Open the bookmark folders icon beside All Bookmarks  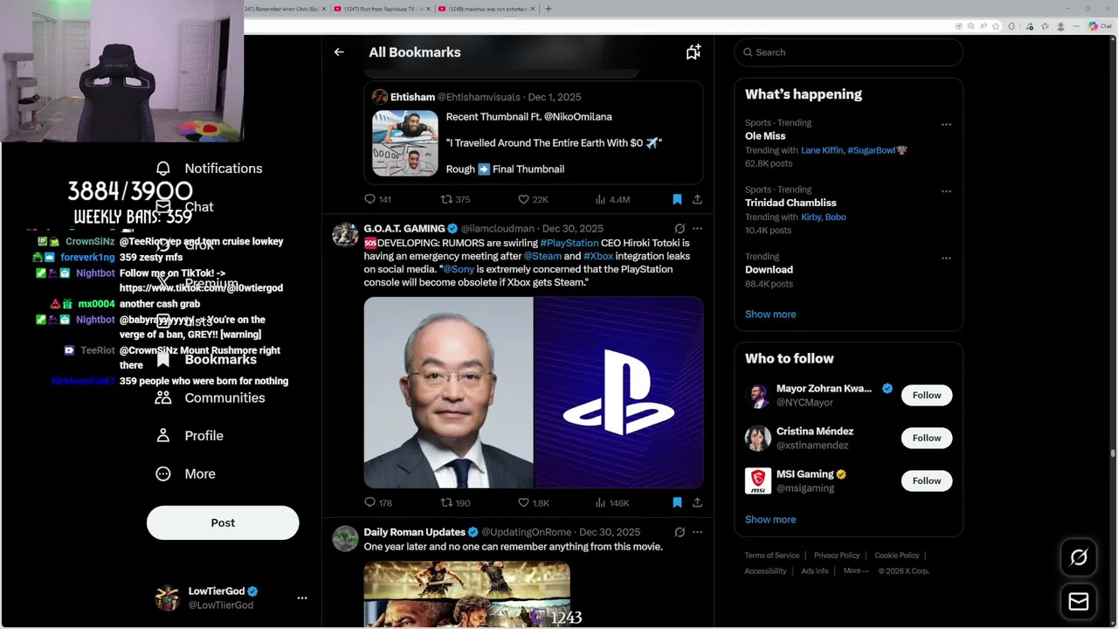click(694, 52)
